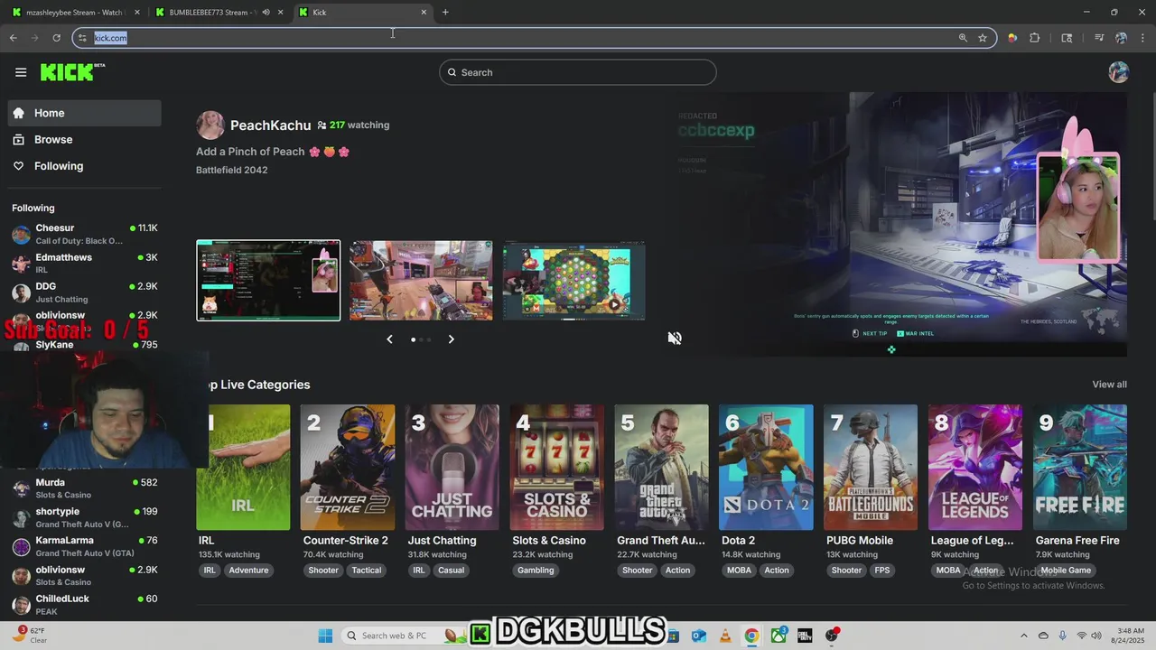The height and width of the screenshot is (650, 1156).
Task: Click PeachKachu's profile avatar
Action: (210, 125)
